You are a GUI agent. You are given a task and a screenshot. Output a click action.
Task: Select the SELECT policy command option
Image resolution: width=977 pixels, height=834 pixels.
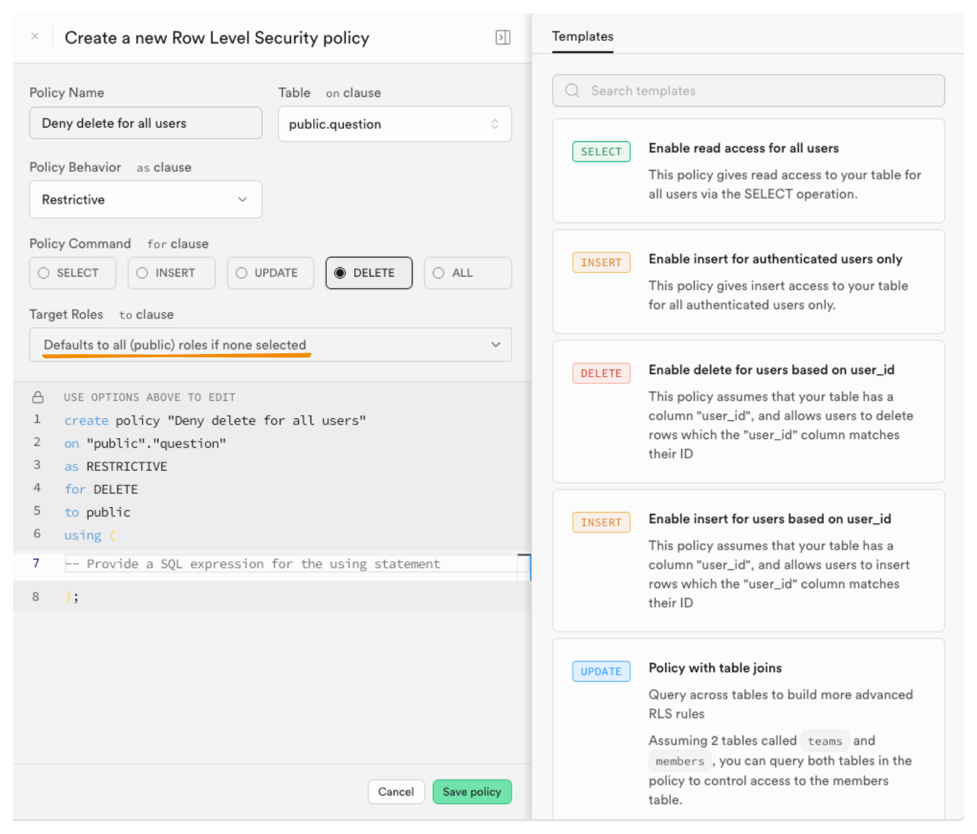click(72, 273)
